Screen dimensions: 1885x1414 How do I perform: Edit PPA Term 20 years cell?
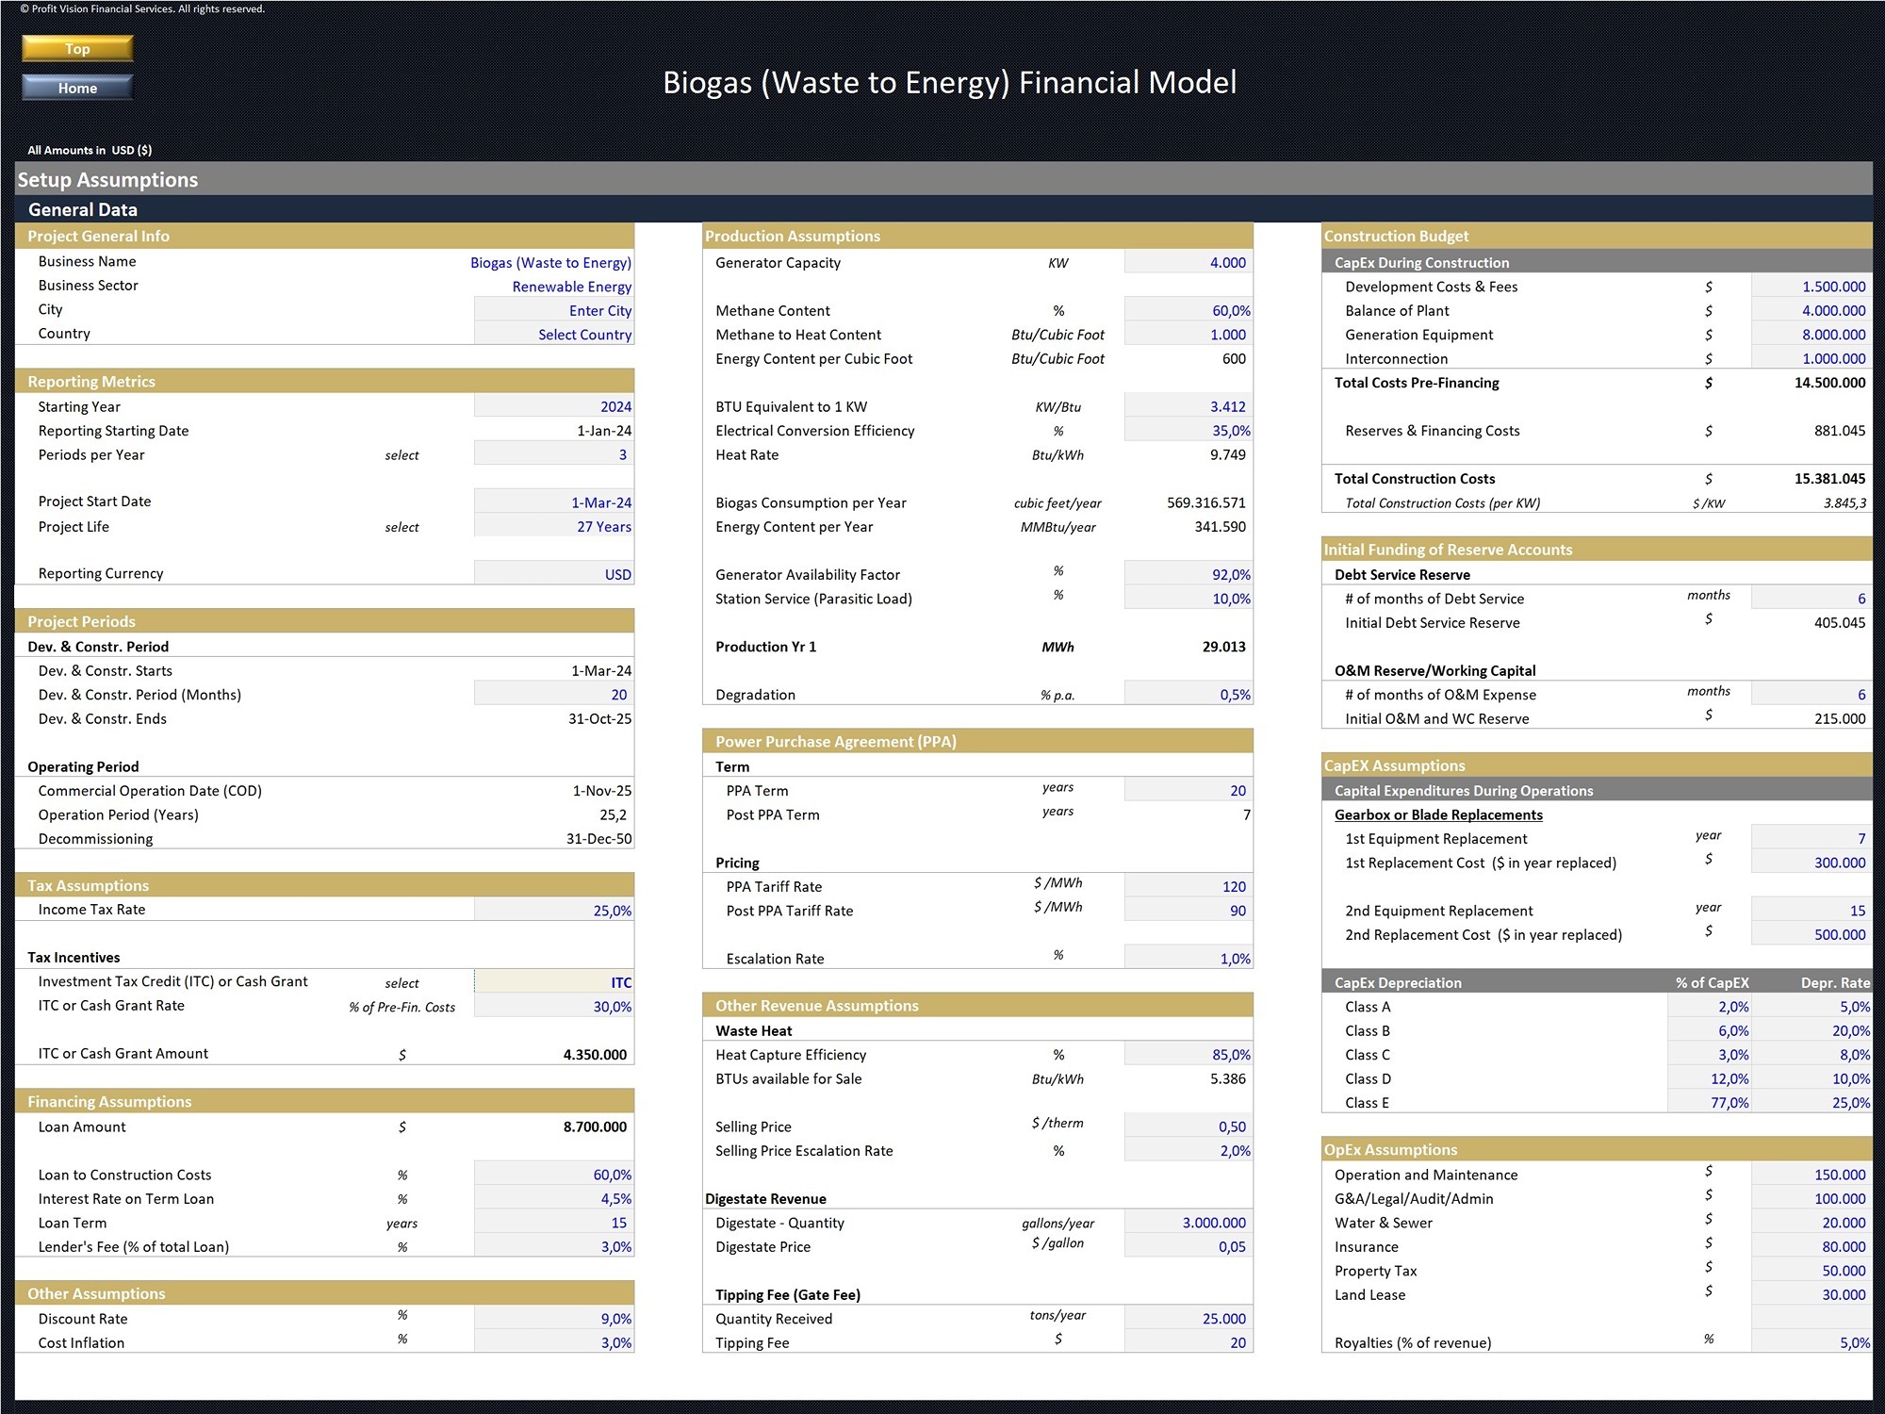pyautogui.click(x=1188, y=791)
